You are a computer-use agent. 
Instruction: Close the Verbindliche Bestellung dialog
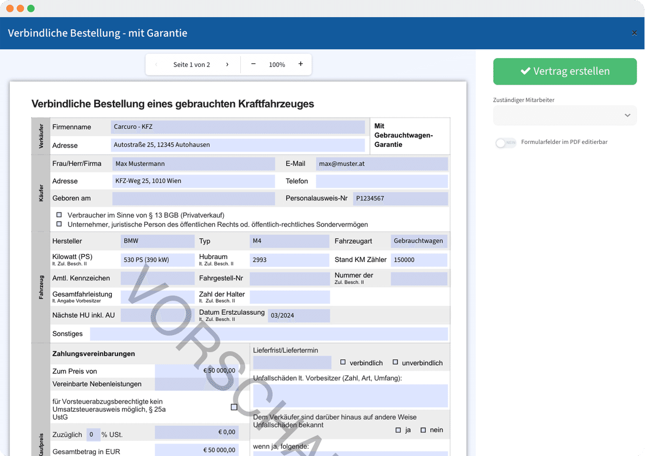click(x=634, y=33)
